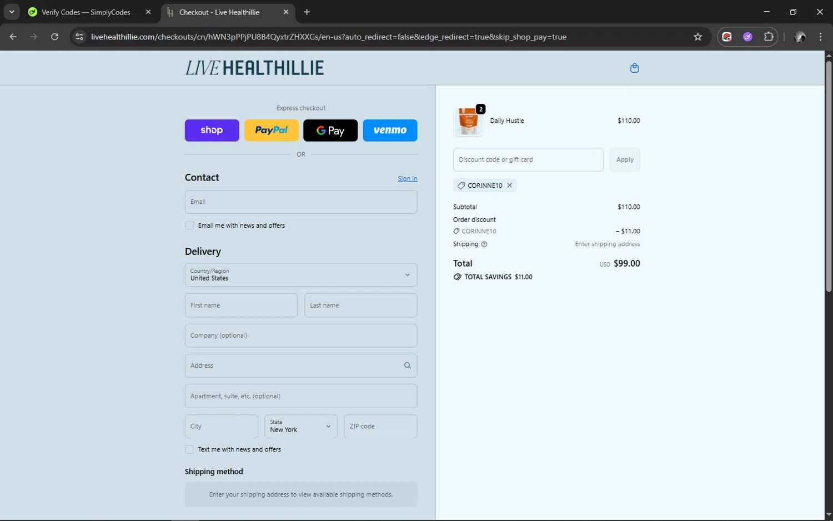Reload the checkout page
833x521 pixels.
coord(54,37)
